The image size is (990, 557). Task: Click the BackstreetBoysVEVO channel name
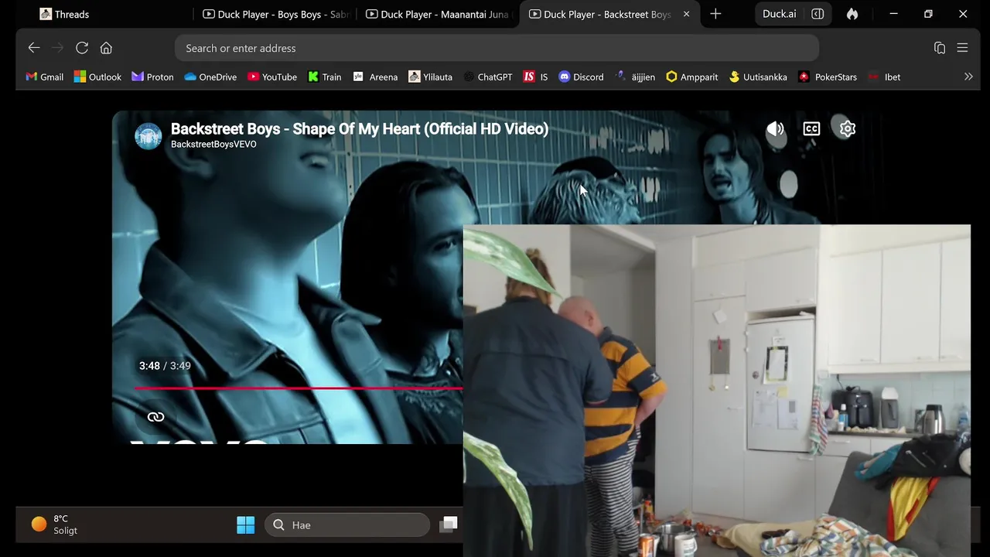coord(213,145)
